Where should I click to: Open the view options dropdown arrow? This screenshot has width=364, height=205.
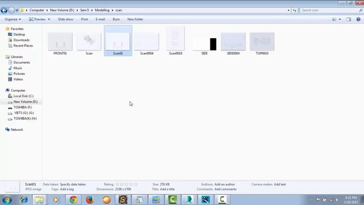tap(340, 19)
